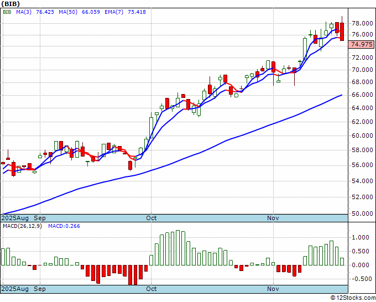
Task: Click the 64.000 price axis label
Action: [362, 108]
